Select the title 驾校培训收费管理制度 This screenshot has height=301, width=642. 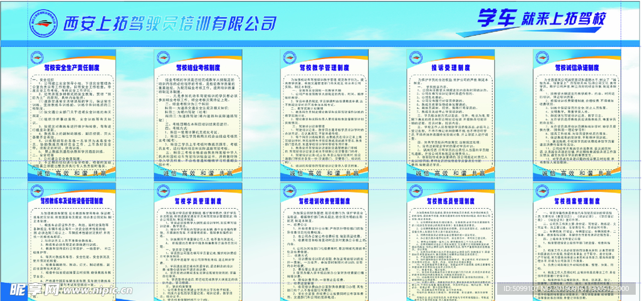tap(324, 201)
